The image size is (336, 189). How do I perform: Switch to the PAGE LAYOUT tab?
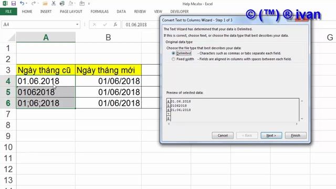click(71, 12)
